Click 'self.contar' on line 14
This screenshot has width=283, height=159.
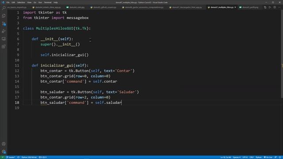105,81
